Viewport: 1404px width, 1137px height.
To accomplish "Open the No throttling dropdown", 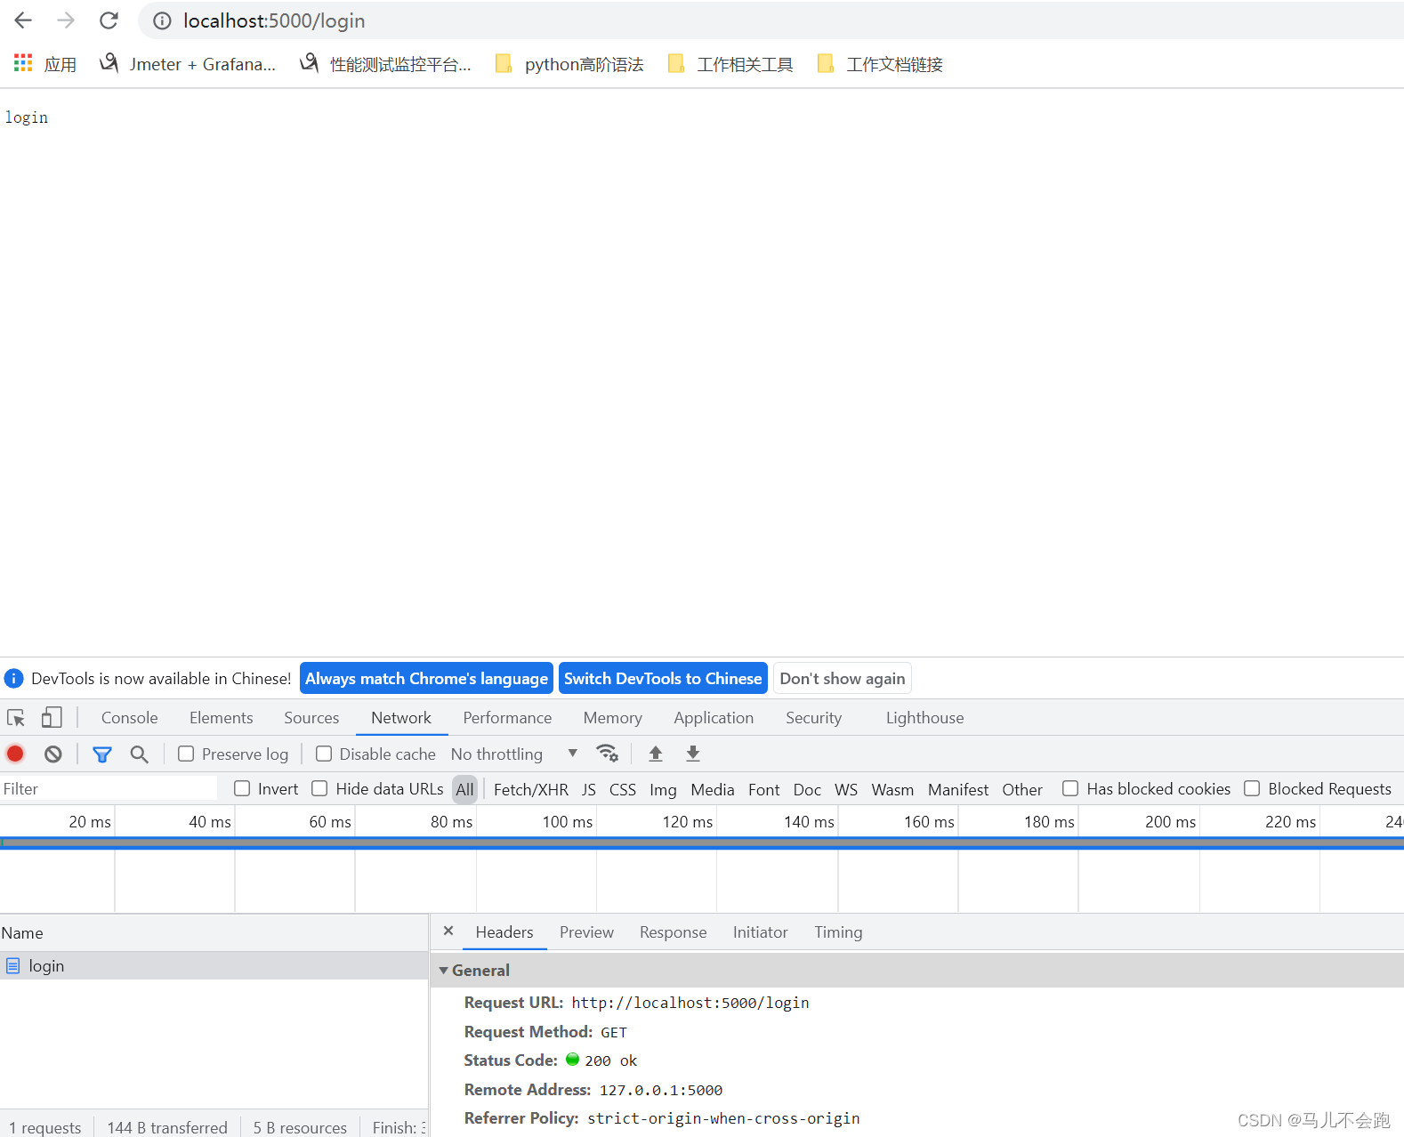I will point(514,754).
